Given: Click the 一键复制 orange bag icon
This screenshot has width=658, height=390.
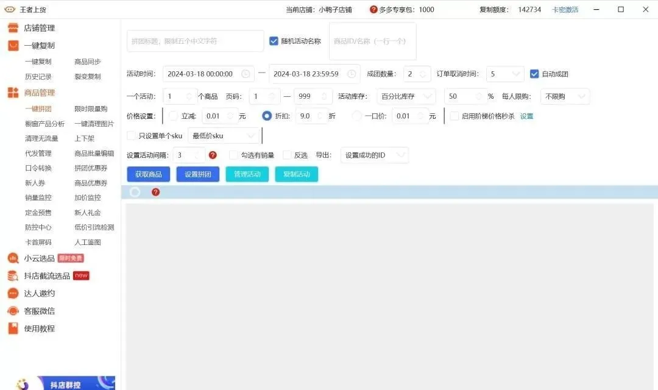Looking at the screenshot, I should click(x=13, y=46).
